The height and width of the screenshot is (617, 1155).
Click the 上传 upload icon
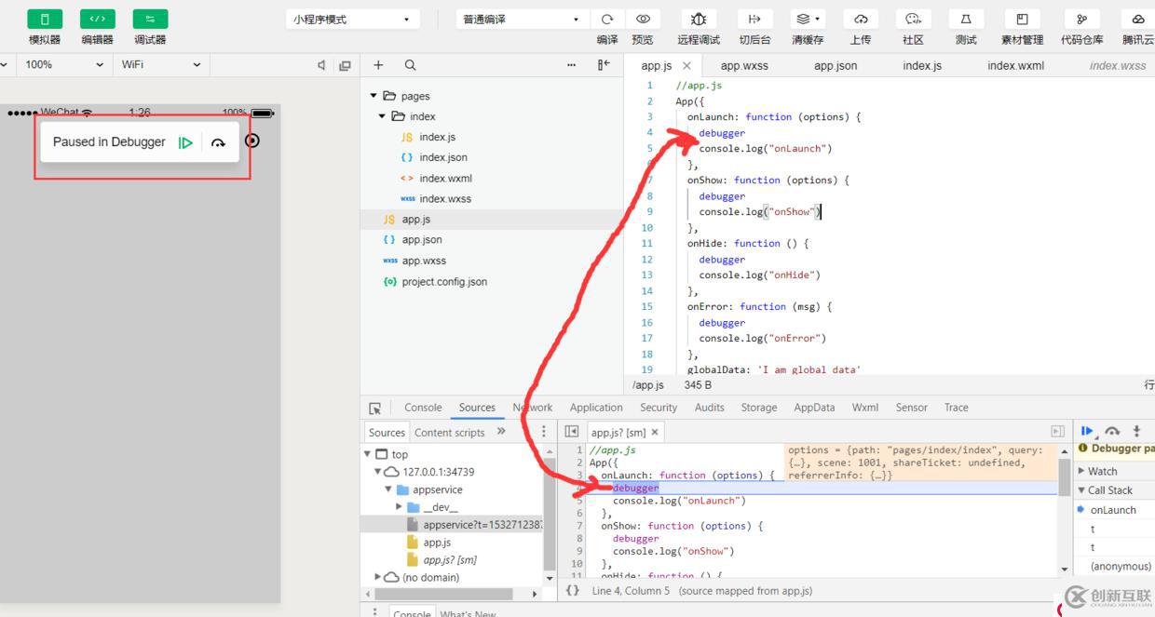point(861,19)
